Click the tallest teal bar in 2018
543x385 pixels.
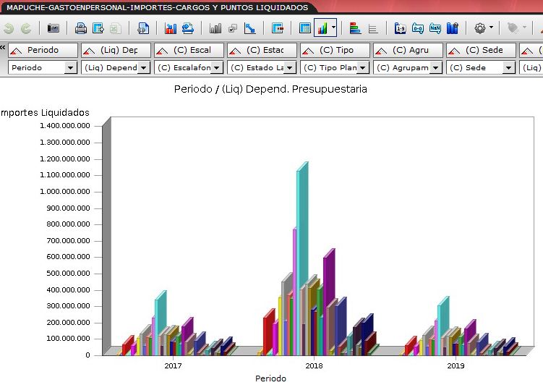coord(303,225)
